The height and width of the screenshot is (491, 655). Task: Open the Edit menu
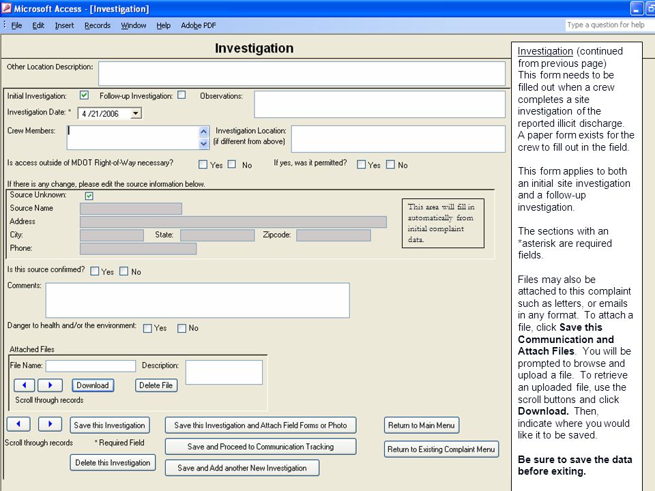[38, 25]
